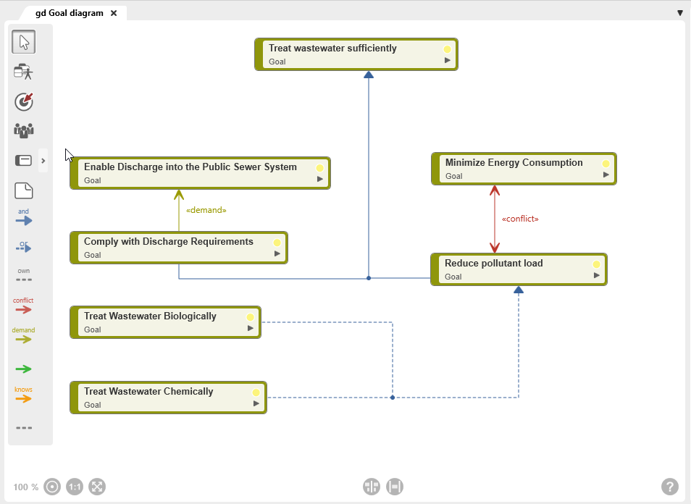Click the solid junction point below Treat wastewater sufficiently
The width and height of the screenshot is (691, 504).
(x=369, y=278)
